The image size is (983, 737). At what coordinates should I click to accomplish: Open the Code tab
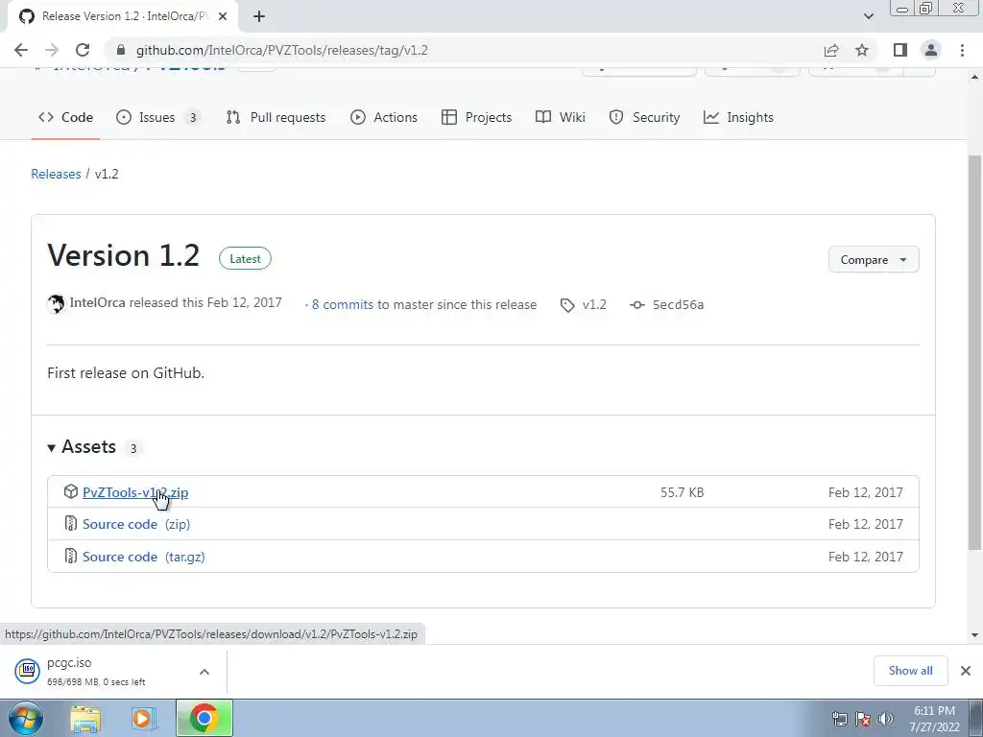pos(65,117)
